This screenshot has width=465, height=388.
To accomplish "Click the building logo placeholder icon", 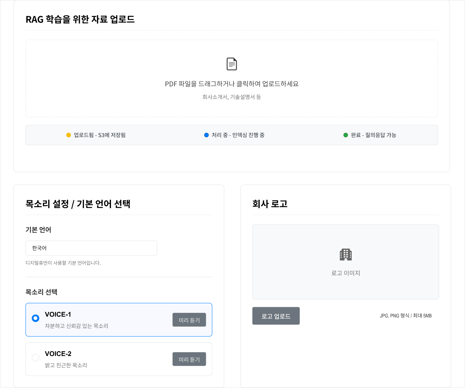I will tap(345, 255).
